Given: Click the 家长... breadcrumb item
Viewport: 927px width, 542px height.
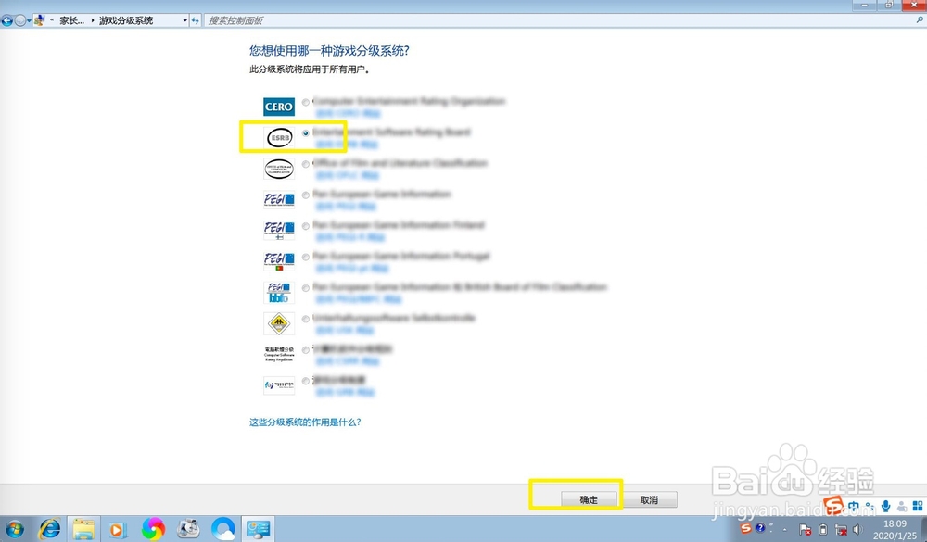Looking at the screenshot, I should tap(71, 20).
